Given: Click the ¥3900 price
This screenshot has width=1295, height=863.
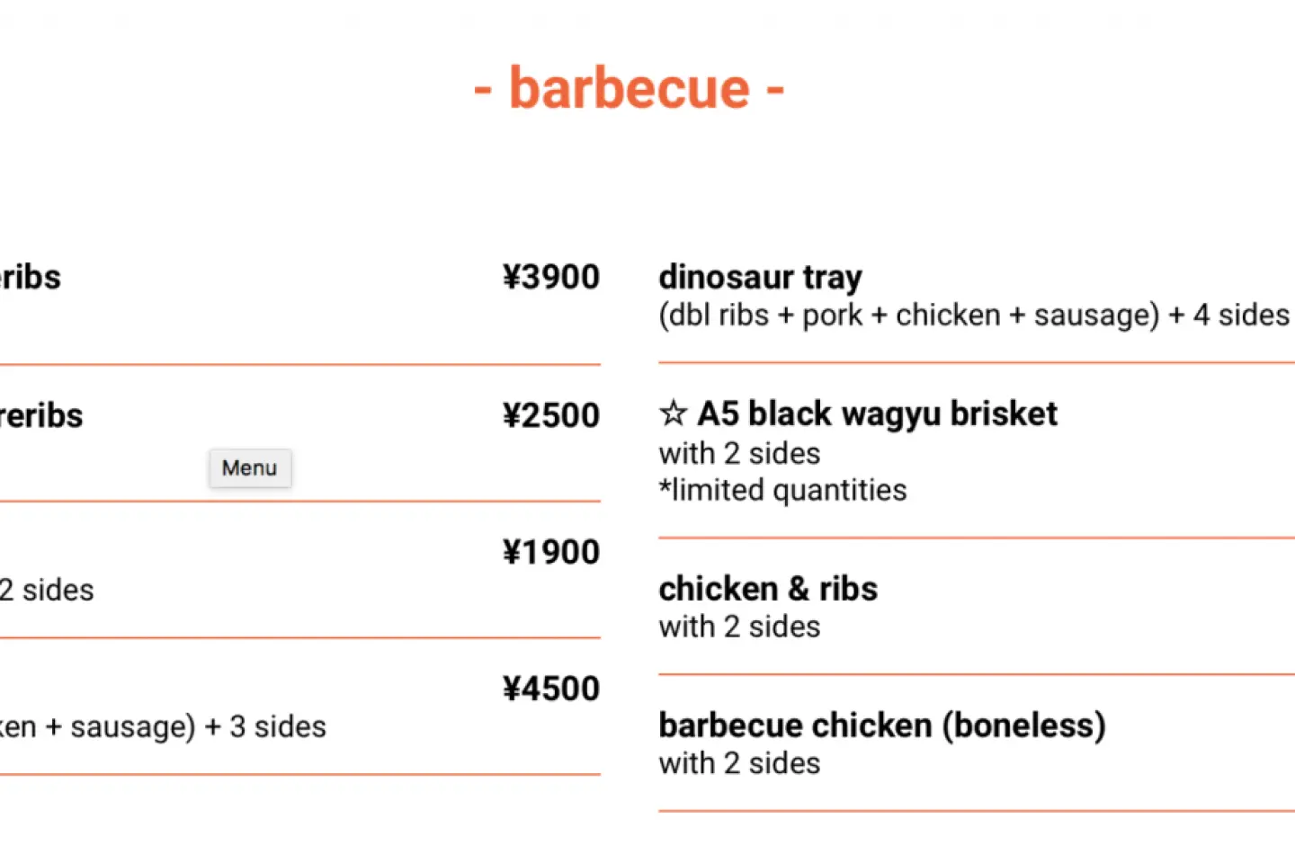Looking at the screenshot, I should click(551, 277).
